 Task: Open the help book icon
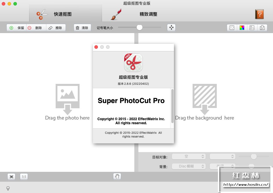click(x=259, y=14)
